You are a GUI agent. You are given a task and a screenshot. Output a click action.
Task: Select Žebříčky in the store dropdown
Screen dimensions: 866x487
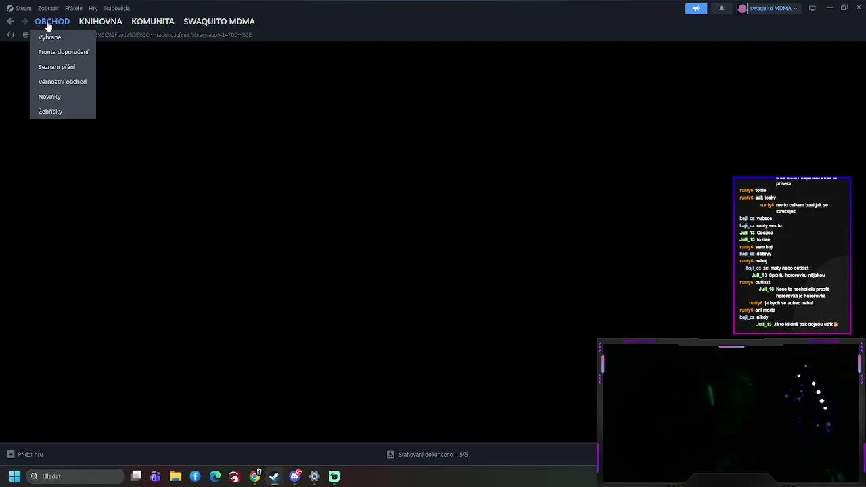click(x=63, y=112)
